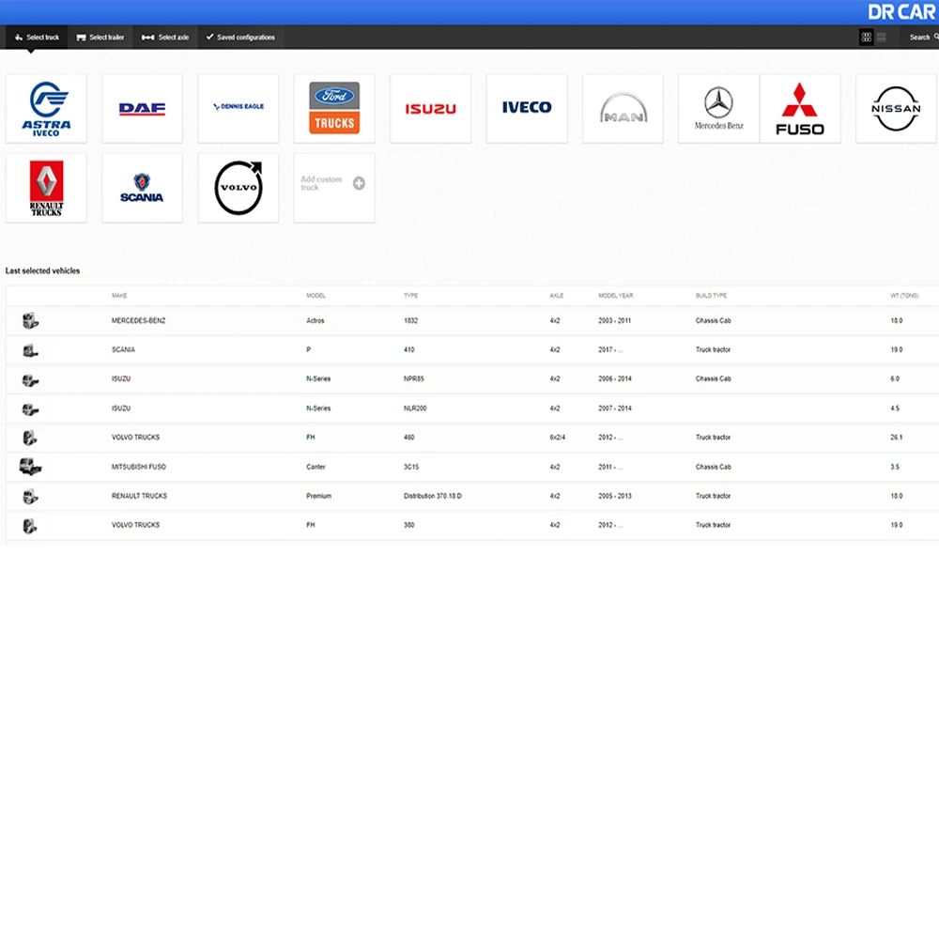
Task: Click the 2003 - 2011 model year cell
Action: pyautogui.click(x=614, y=321)
